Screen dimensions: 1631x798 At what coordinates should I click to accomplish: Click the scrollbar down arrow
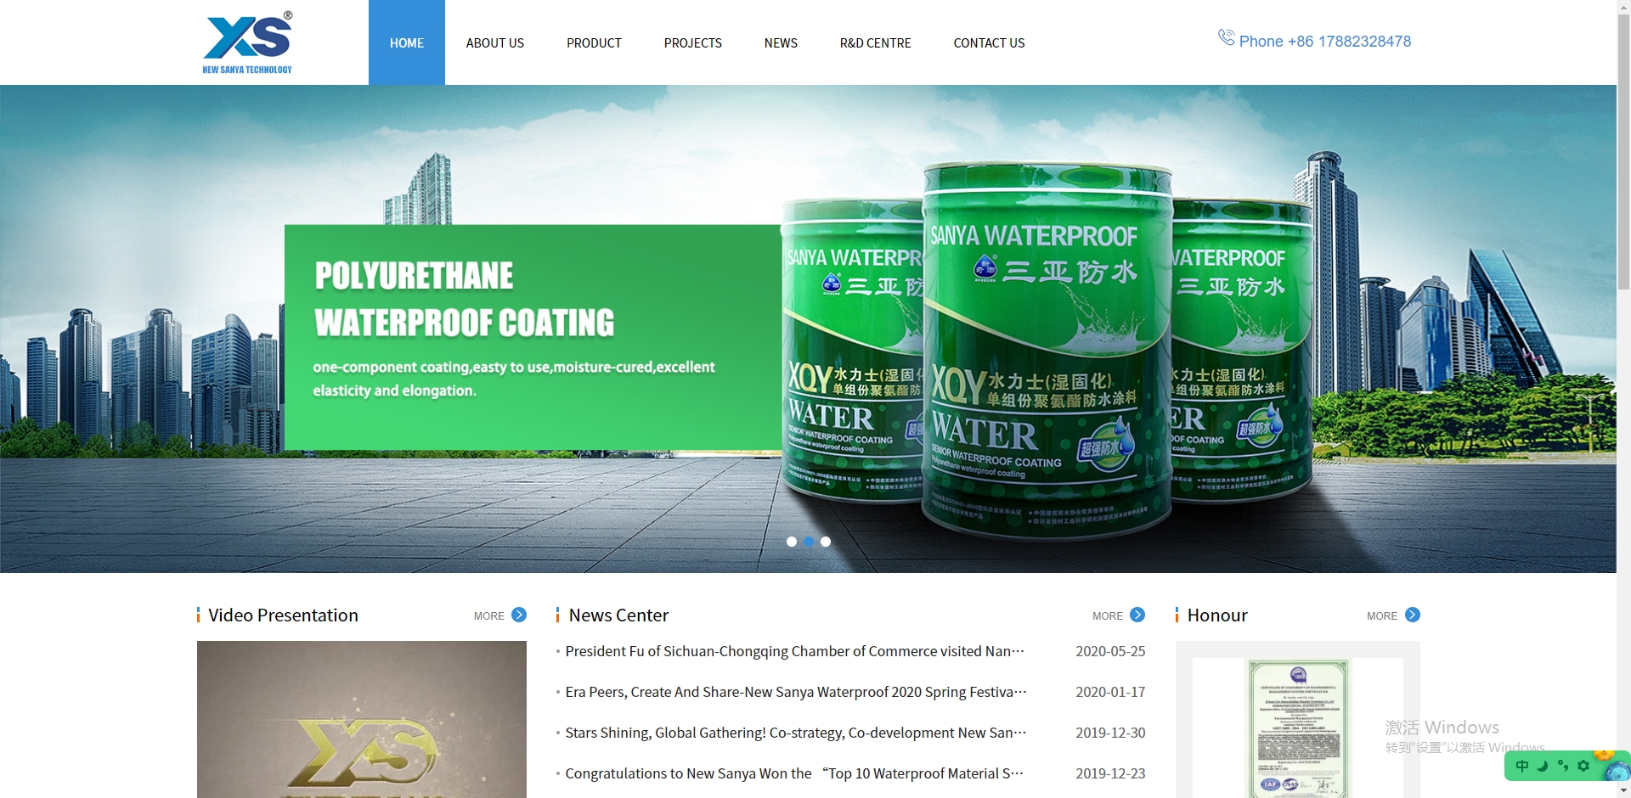1623,790
